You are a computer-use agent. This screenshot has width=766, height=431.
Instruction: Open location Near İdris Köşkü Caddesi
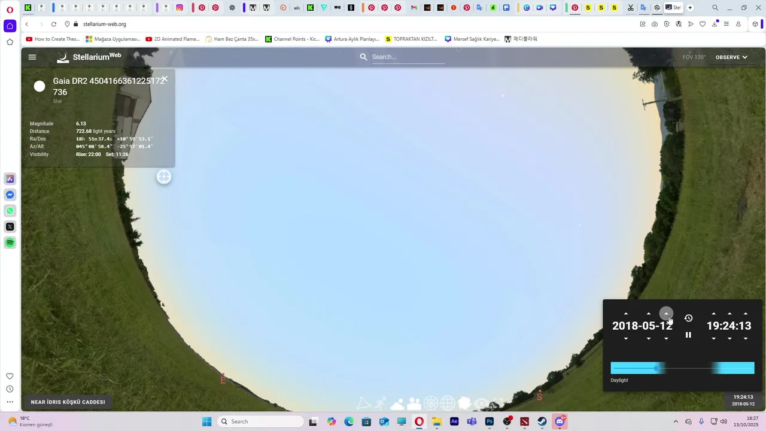coord(68,402)
